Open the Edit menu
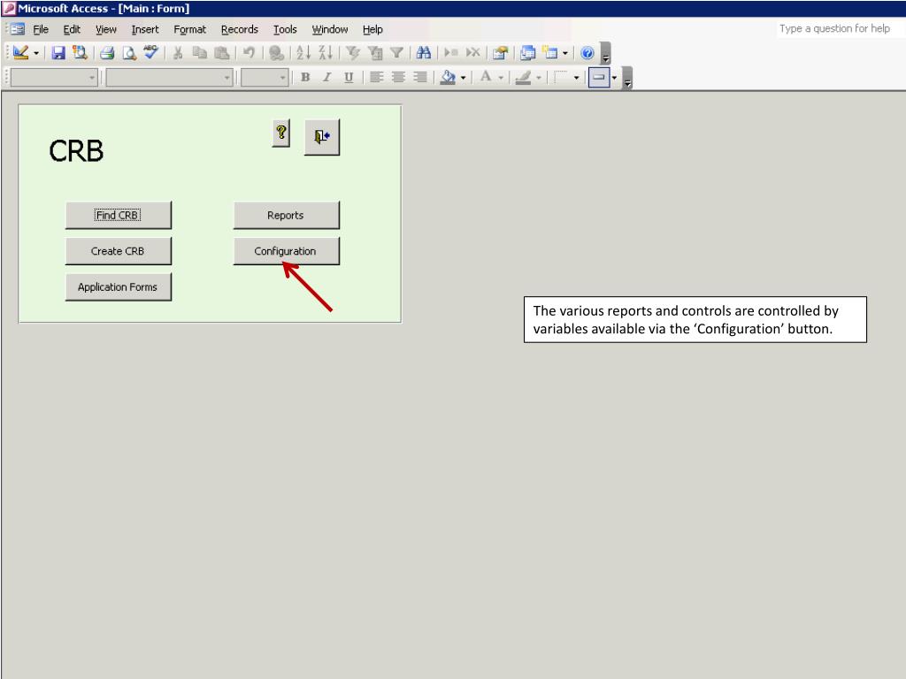Screen dimensions: 906x679 (x=72, y=29)
